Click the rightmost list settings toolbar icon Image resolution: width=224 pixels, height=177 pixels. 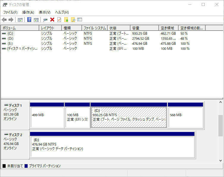pyautogui.click(x=80, y=20)
